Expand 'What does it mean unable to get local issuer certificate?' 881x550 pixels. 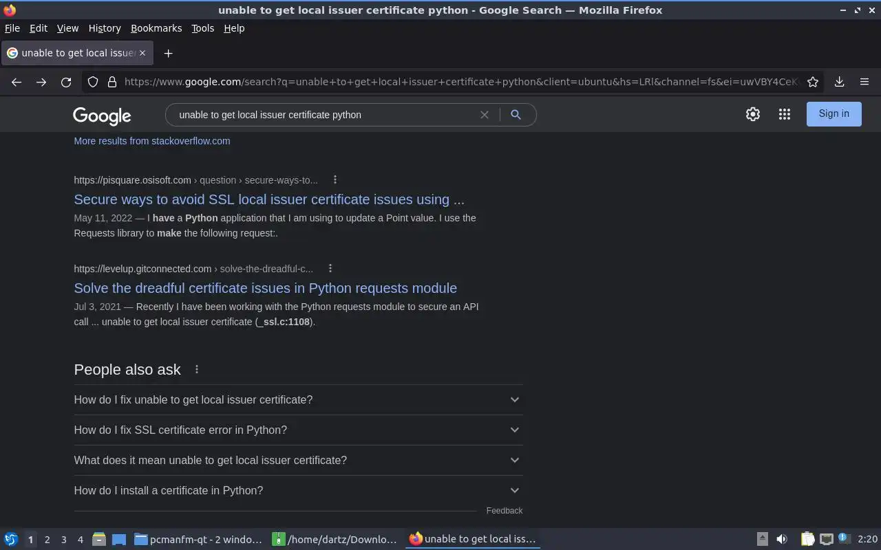(298, 460)
